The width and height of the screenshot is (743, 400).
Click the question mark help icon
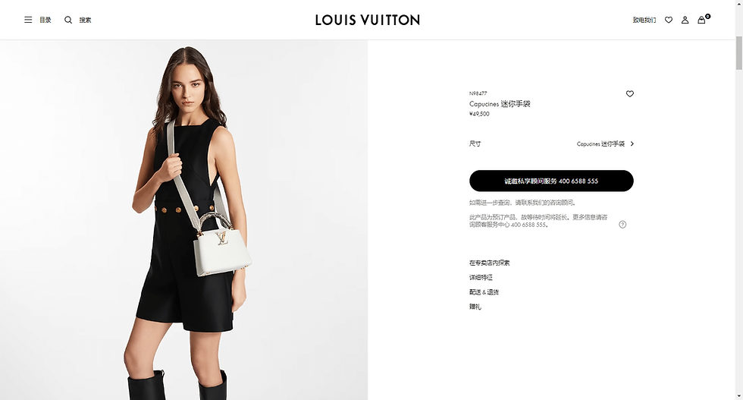click(622, 225)
